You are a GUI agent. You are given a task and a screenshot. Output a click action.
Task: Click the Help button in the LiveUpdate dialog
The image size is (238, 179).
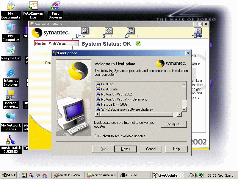click(x=176, y=149)
